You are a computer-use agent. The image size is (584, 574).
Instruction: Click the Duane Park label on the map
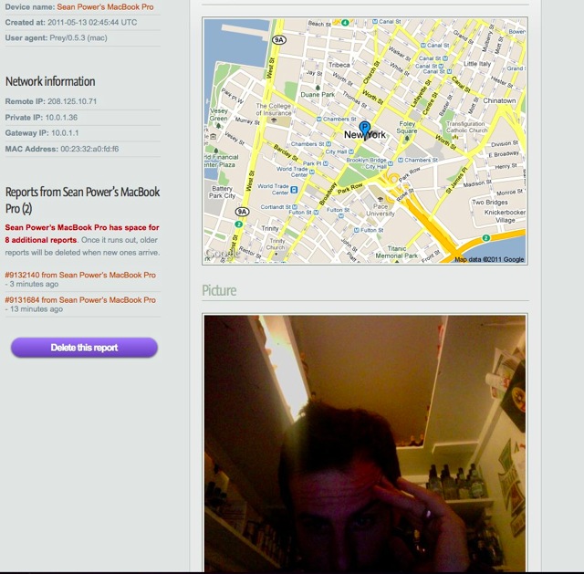tap(318, 95)
